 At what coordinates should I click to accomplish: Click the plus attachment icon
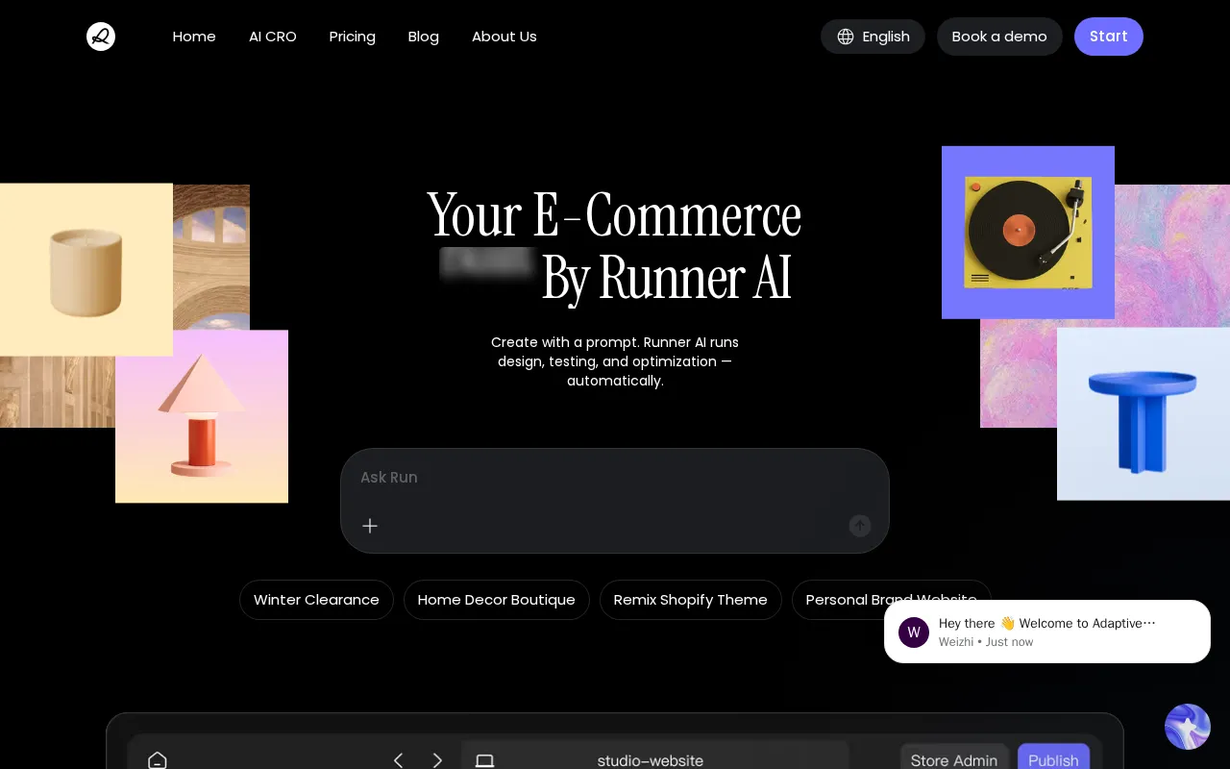tap(370, 526)
